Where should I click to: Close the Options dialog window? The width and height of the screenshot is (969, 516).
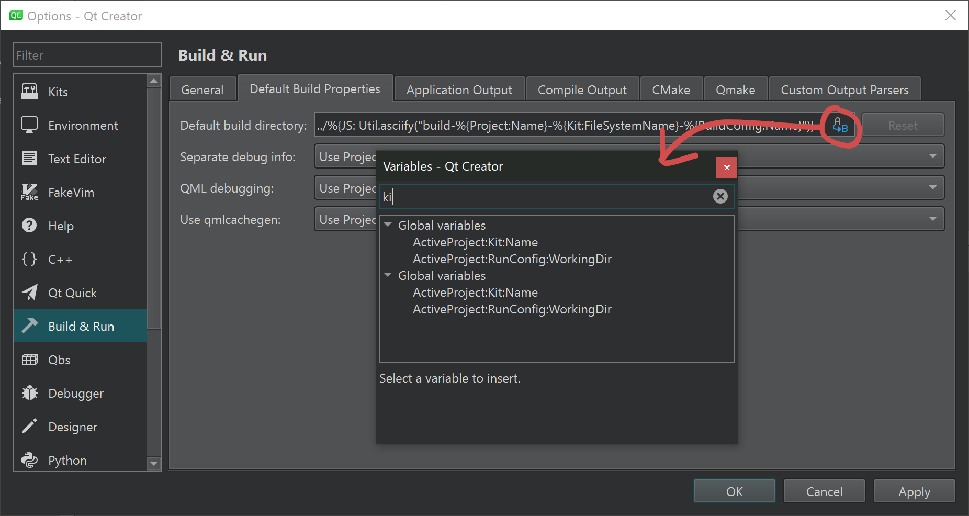click(x=951, y=16)
